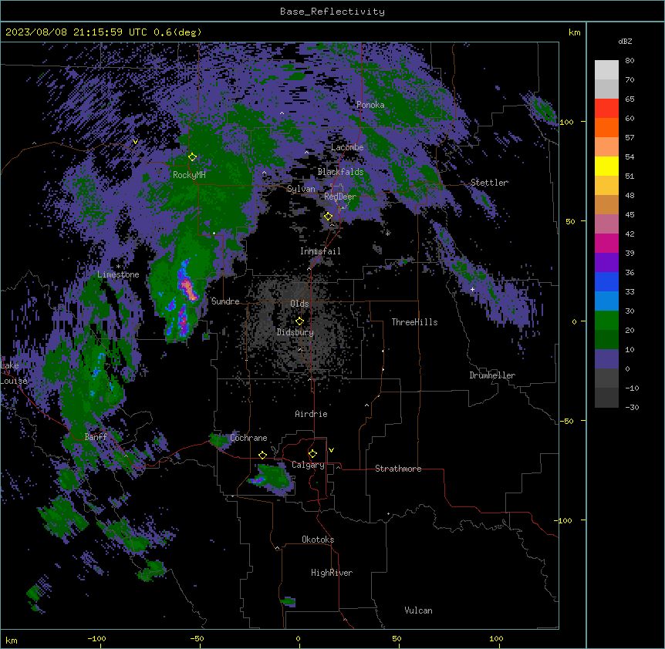
Task: Click the yellow V marker northwest of RockyMH
Action: (x=135, y=142)
